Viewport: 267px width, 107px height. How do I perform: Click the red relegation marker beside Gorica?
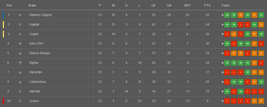coord(3,101)
